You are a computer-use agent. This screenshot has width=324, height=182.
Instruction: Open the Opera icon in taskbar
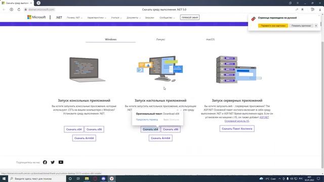[95, 178]
